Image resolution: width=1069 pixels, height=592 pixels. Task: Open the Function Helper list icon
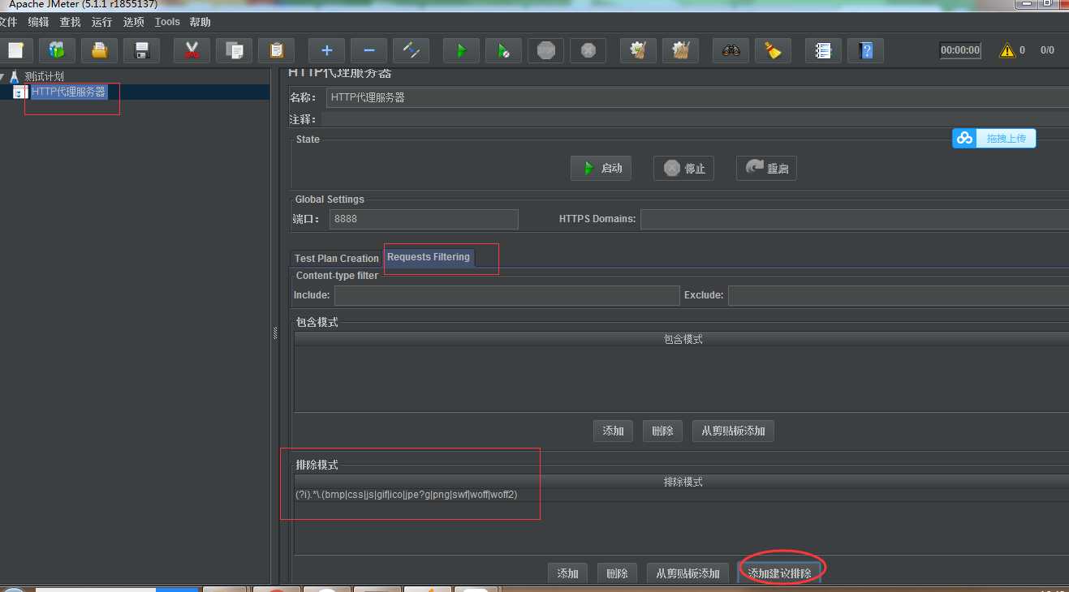click(x=823, y=50)
